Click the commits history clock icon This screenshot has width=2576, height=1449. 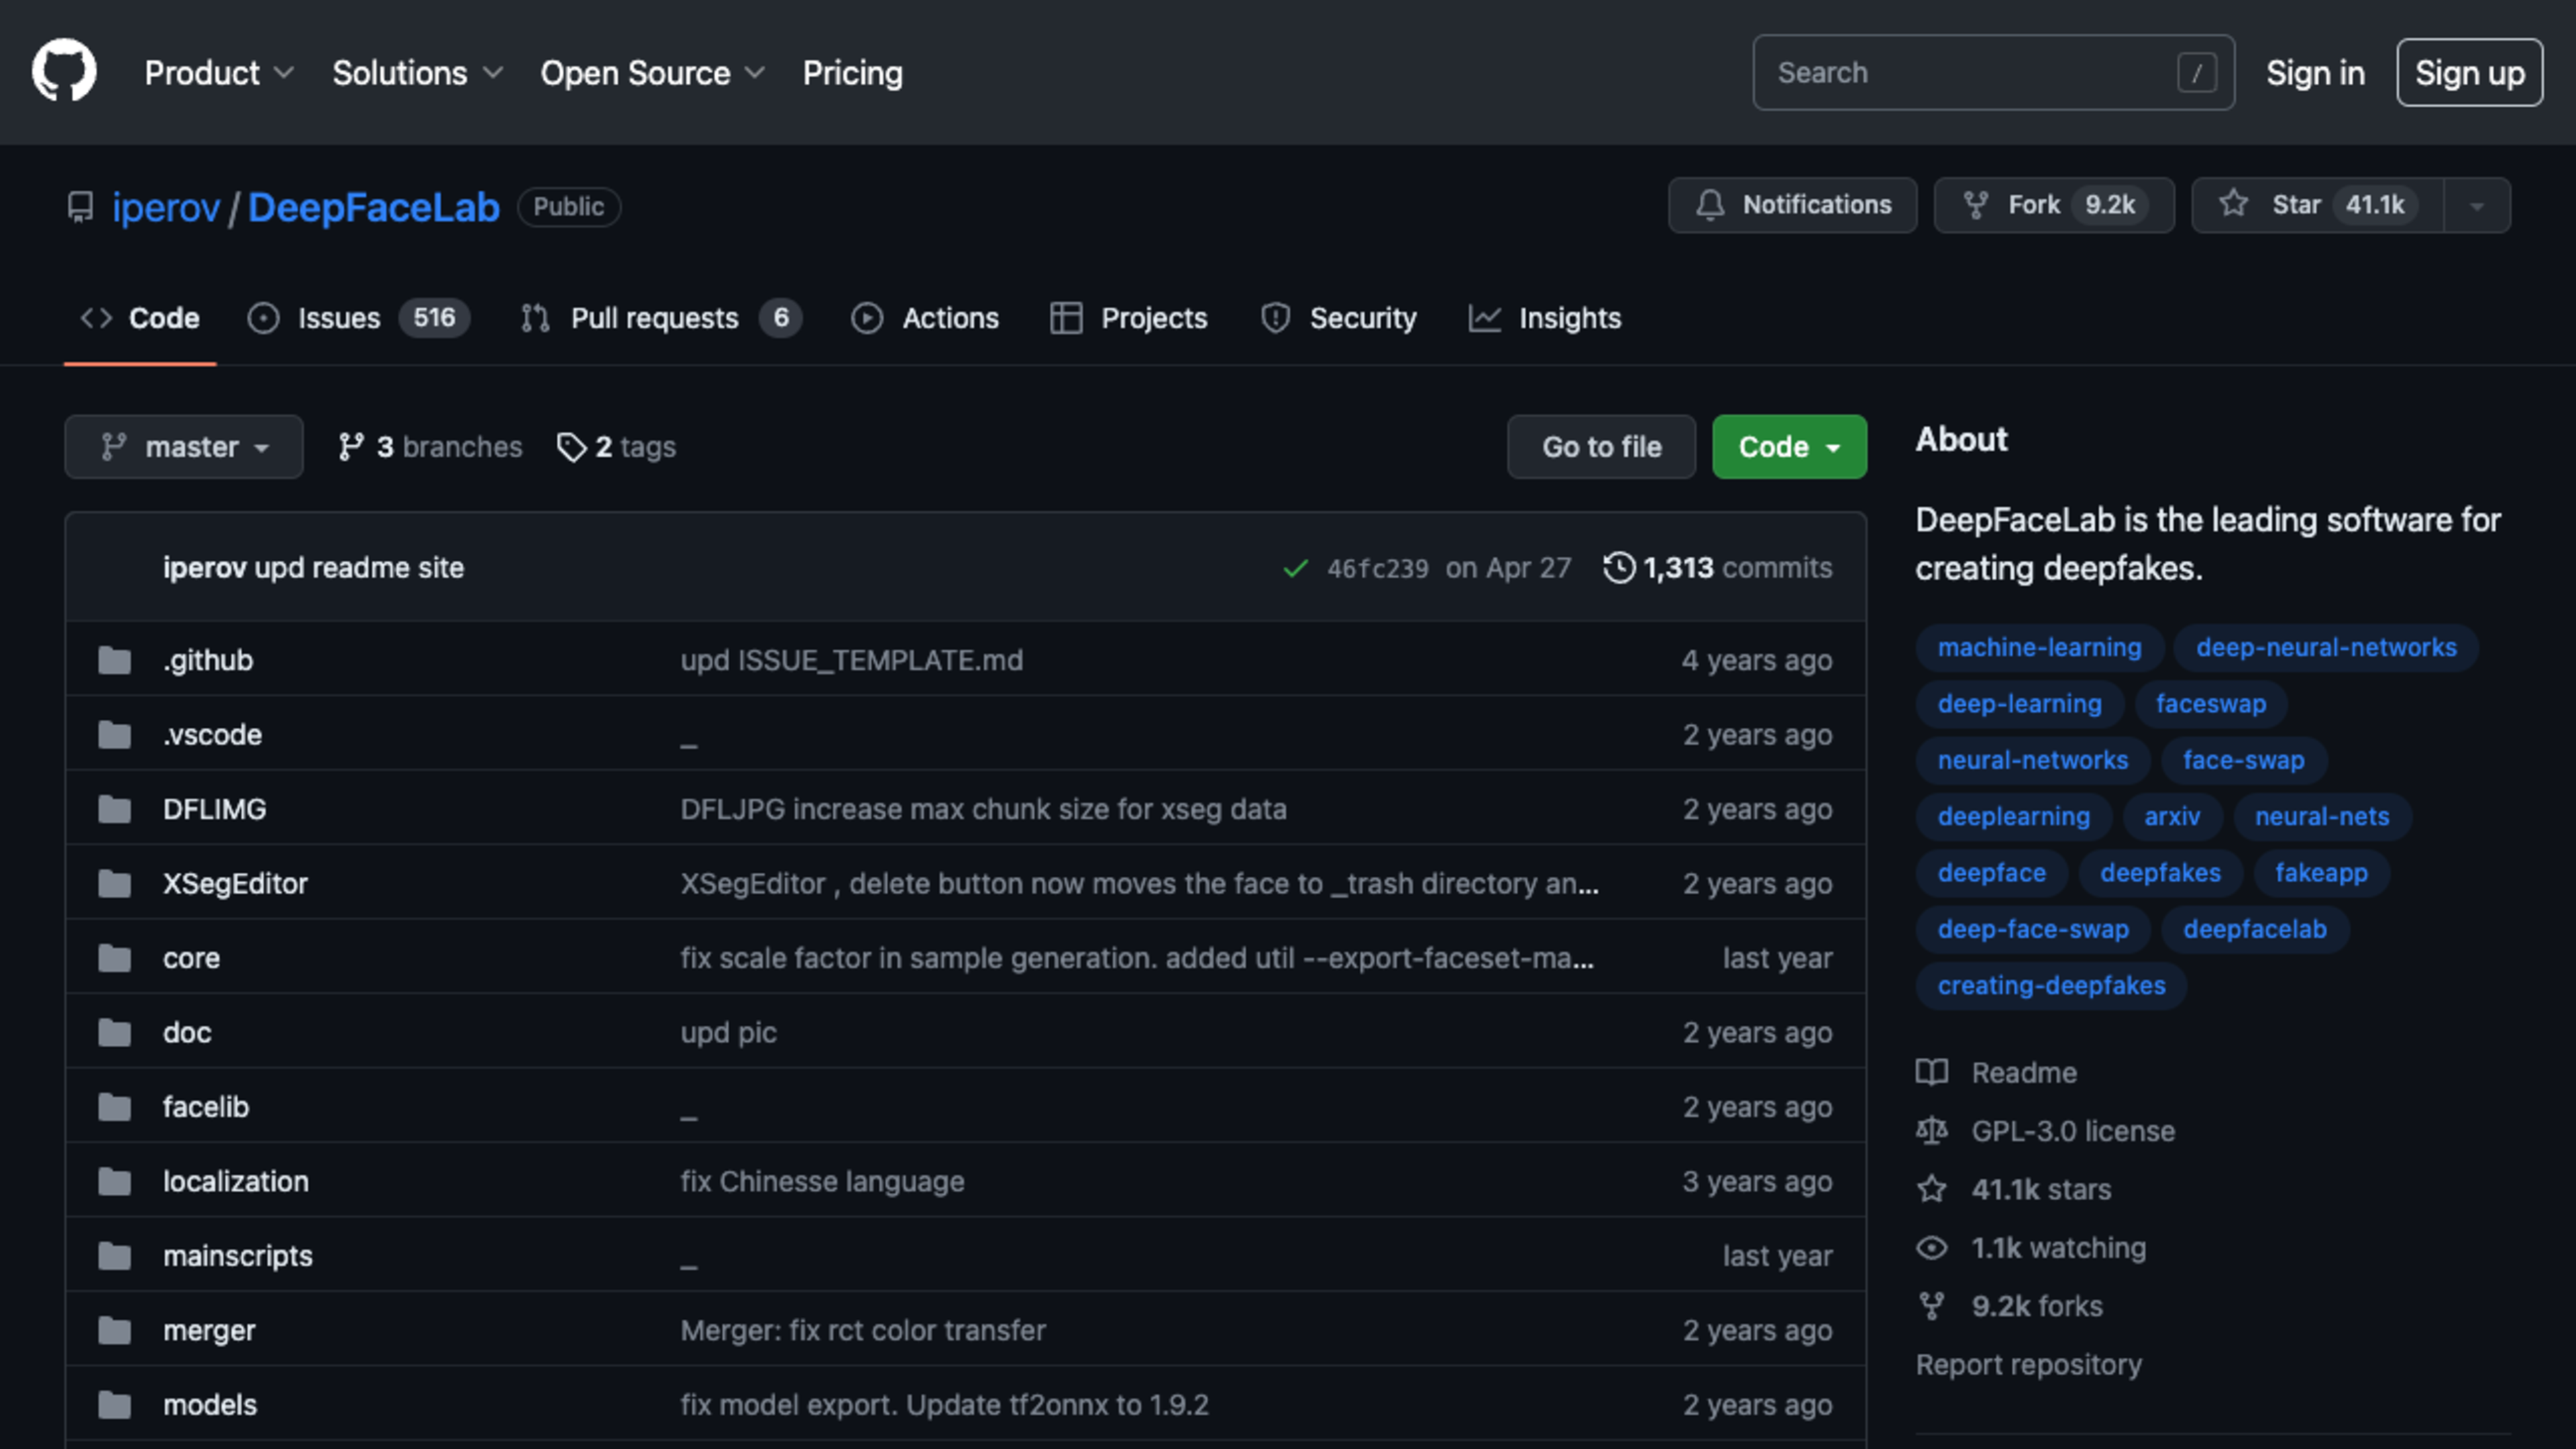coord(1619,567)
